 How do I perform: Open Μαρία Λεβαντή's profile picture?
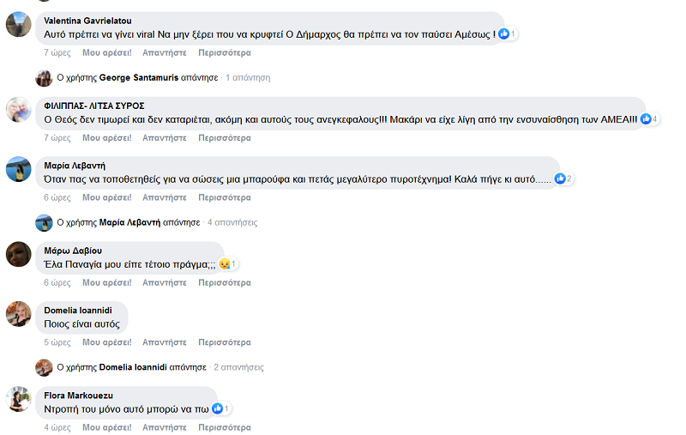[19, 170]
